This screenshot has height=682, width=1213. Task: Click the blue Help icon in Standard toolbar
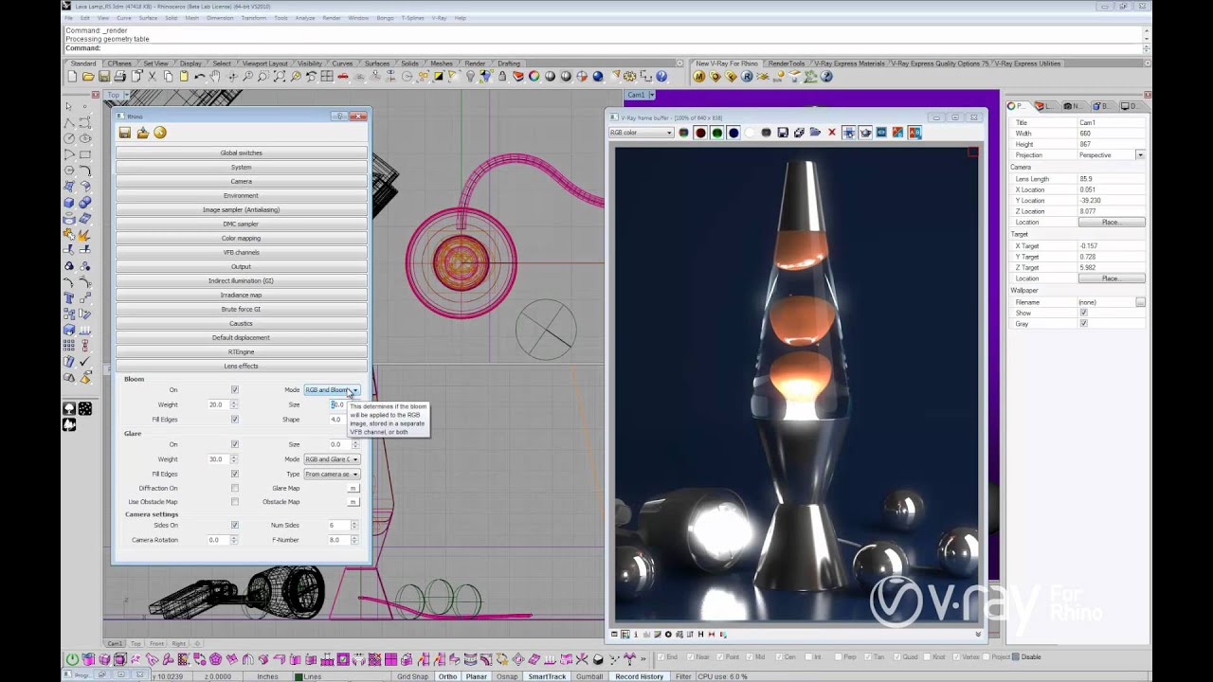pyautogui.click(x=661, y=77)
